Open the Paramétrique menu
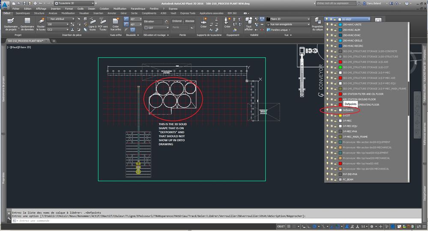428x231 pixels. (x=138, y=9)
